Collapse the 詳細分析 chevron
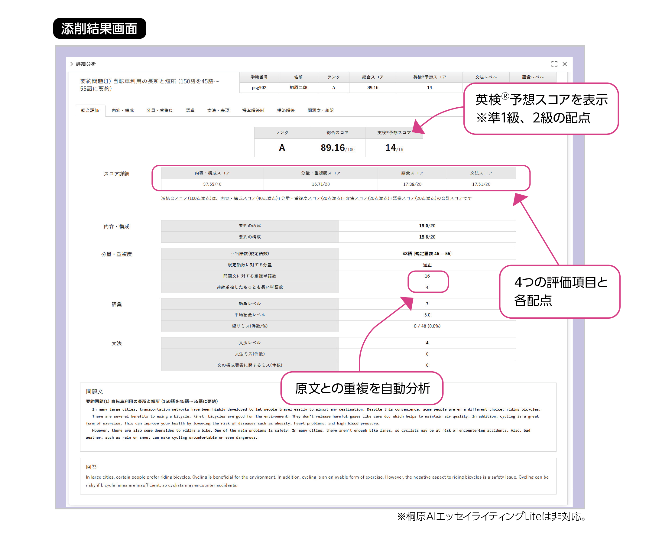This screenshot has width=646, height=543. 71,64
